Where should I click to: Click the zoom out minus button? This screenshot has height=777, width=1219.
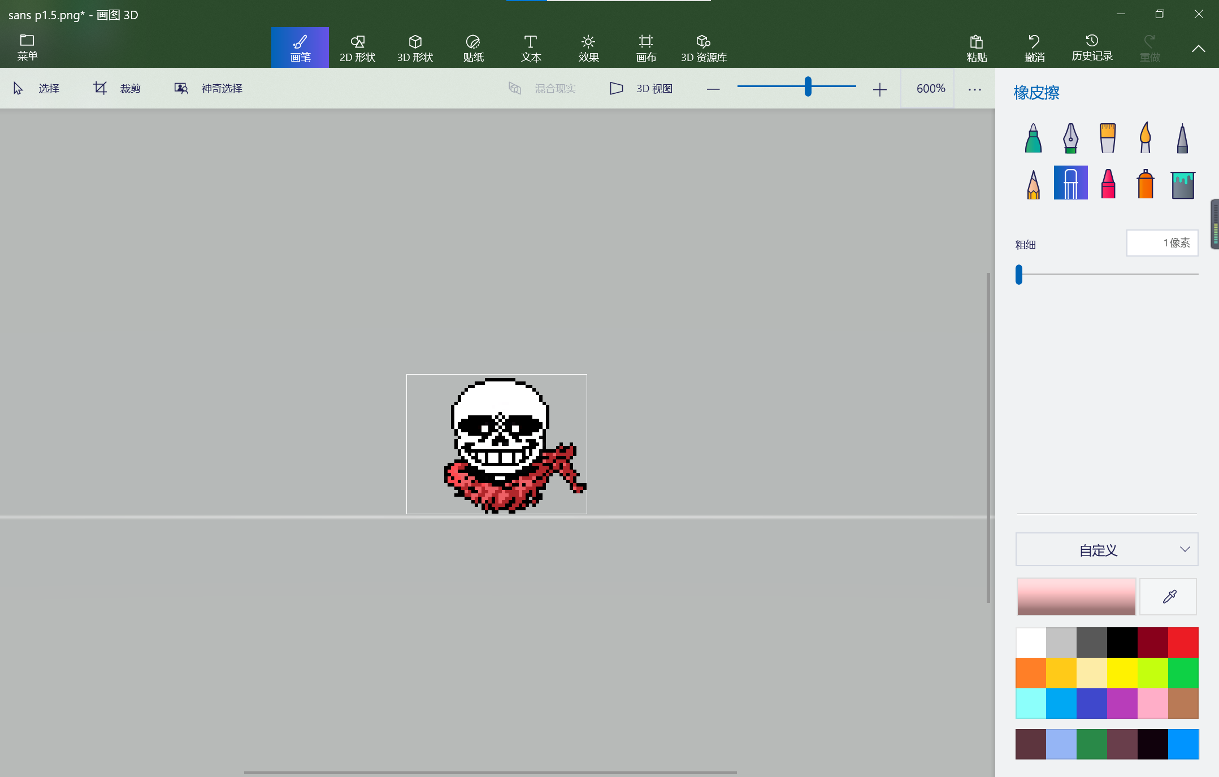point(713,89)
